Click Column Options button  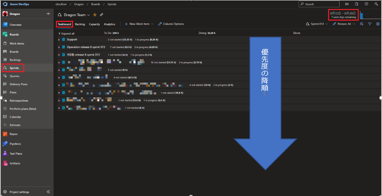coord(171,24)
